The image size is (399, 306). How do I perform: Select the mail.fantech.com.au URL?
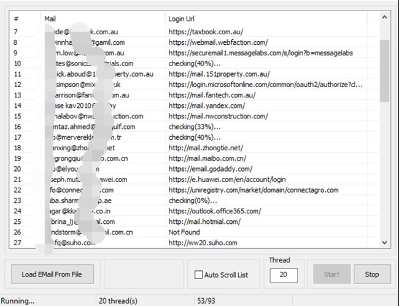click(x=212, y=95)
